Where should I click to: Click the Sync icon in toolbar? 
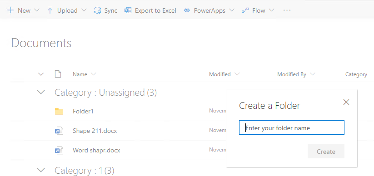(x=97, y=10)
